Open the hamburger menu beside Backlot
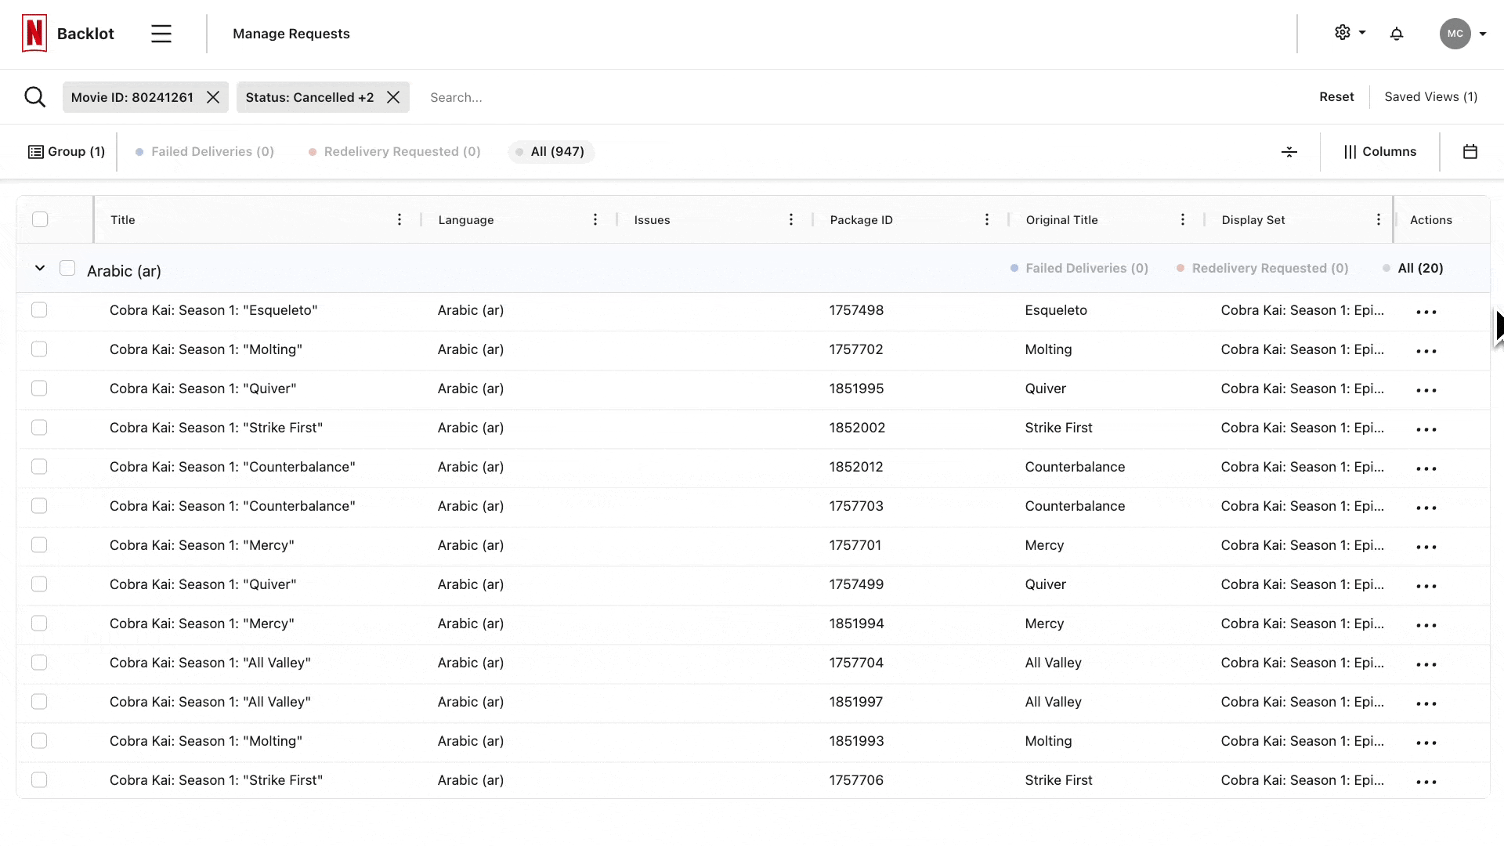This screenshot has width=1504, height=846. click(161, 34)
